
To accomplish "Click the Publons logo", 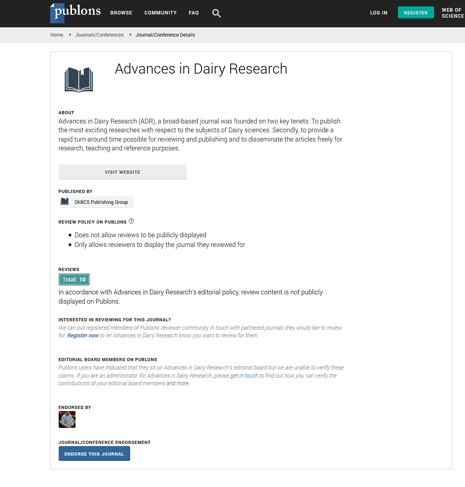I will [76, 12].
